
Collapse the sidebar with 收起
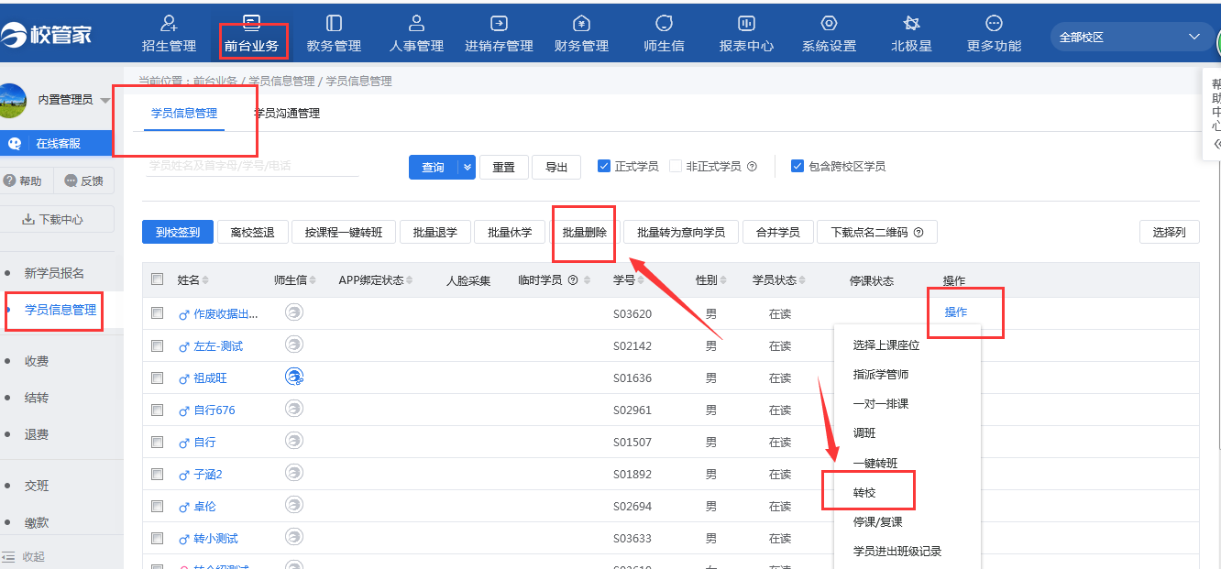tap(23, 556)
